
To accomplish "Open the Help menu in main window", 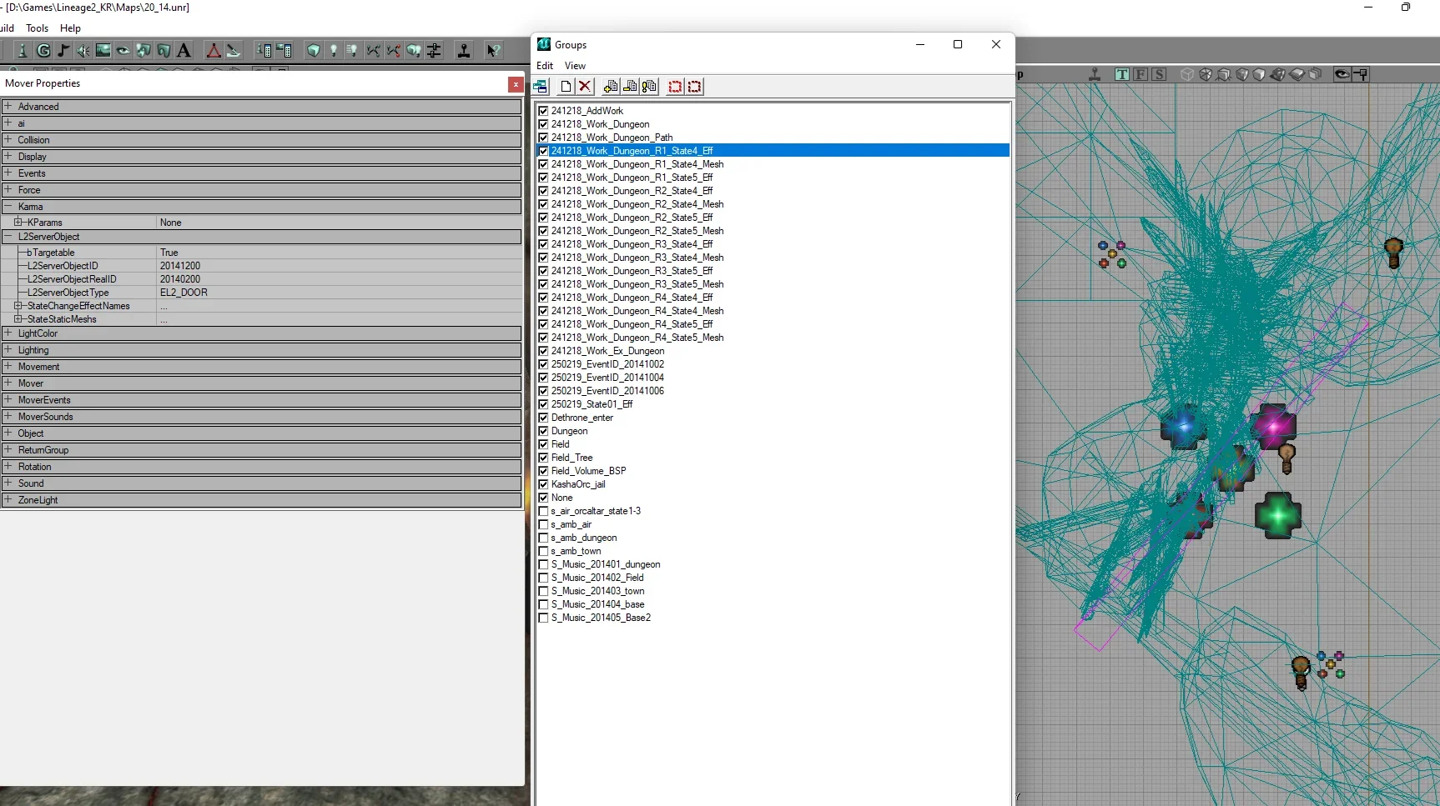I will click(70, 28).
